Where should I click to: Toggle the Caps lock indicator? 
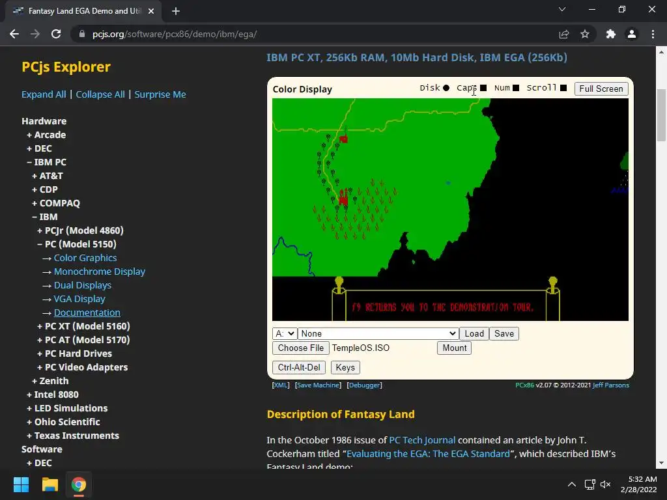pyautogui.click(x=483, y=88)
